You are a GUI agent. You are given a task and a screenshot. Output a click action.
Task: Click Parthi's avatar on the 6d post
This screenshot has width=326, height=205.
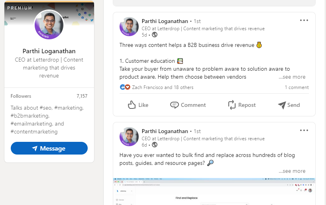[129, 137]
